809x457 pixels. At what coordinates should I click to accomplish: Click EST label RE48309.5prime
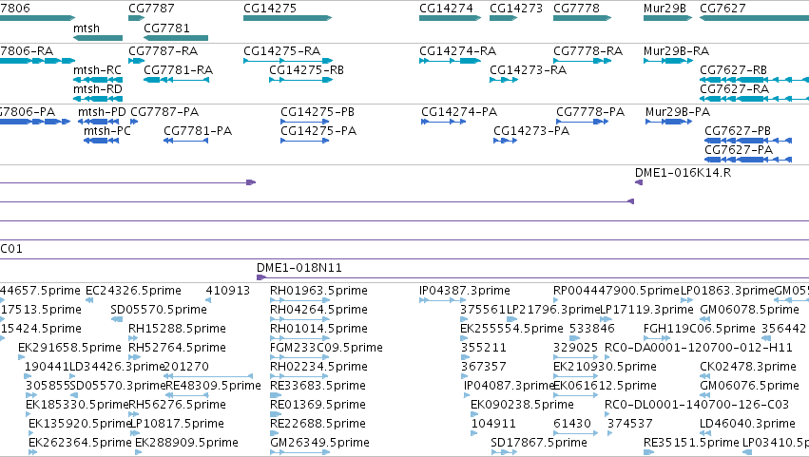(213, 386)
